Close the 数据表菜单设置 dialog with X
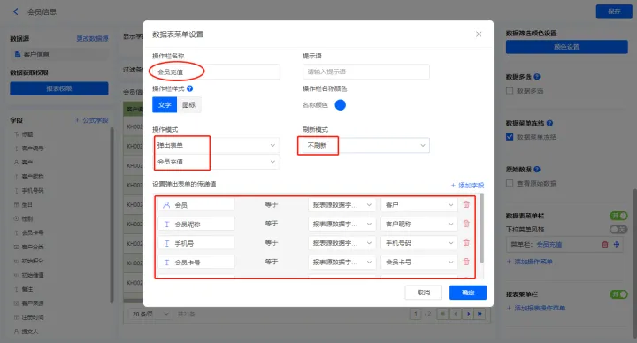637x343 pixels. click(479, 34)
